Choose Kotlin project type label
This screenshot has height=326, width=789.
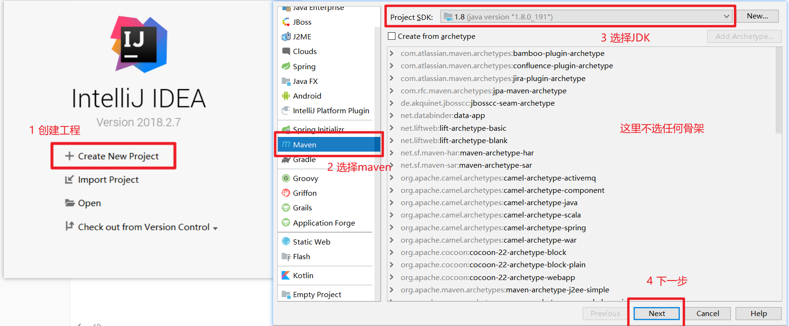(x=303, y=275)
